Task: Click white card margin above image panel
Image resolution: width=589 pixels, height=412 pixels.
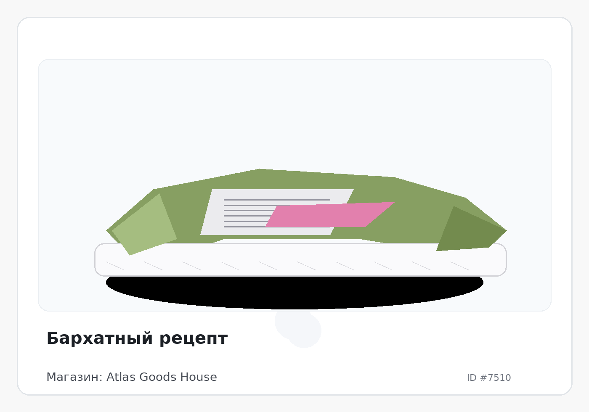Action: [294, 39]
